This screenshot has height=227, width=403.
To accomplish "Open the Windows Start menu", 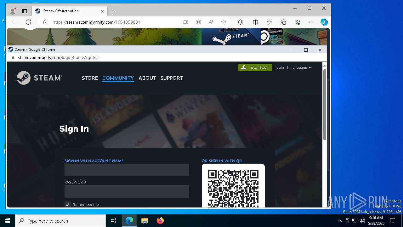I will (8, 221).
